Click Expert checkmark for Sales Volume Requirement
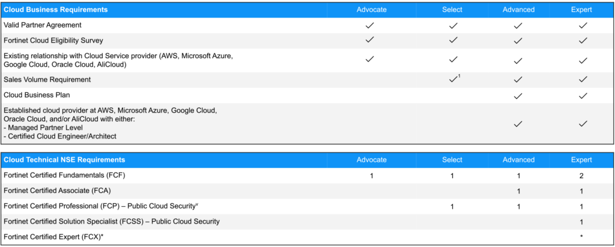615x247 pixels. click(583, 80)
